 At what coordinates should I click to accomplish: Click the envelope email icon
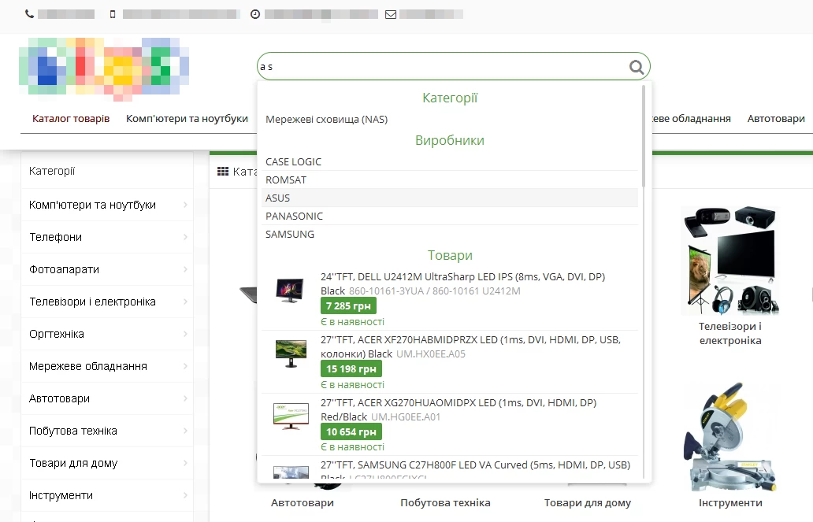click(x=391, y=14)
